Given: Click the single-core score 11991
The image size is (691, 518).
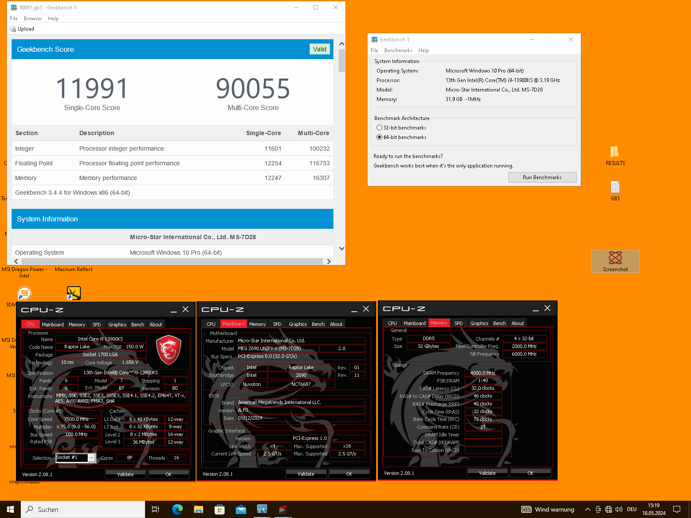Looking at the screenshot, I should (x=92, y=88).
